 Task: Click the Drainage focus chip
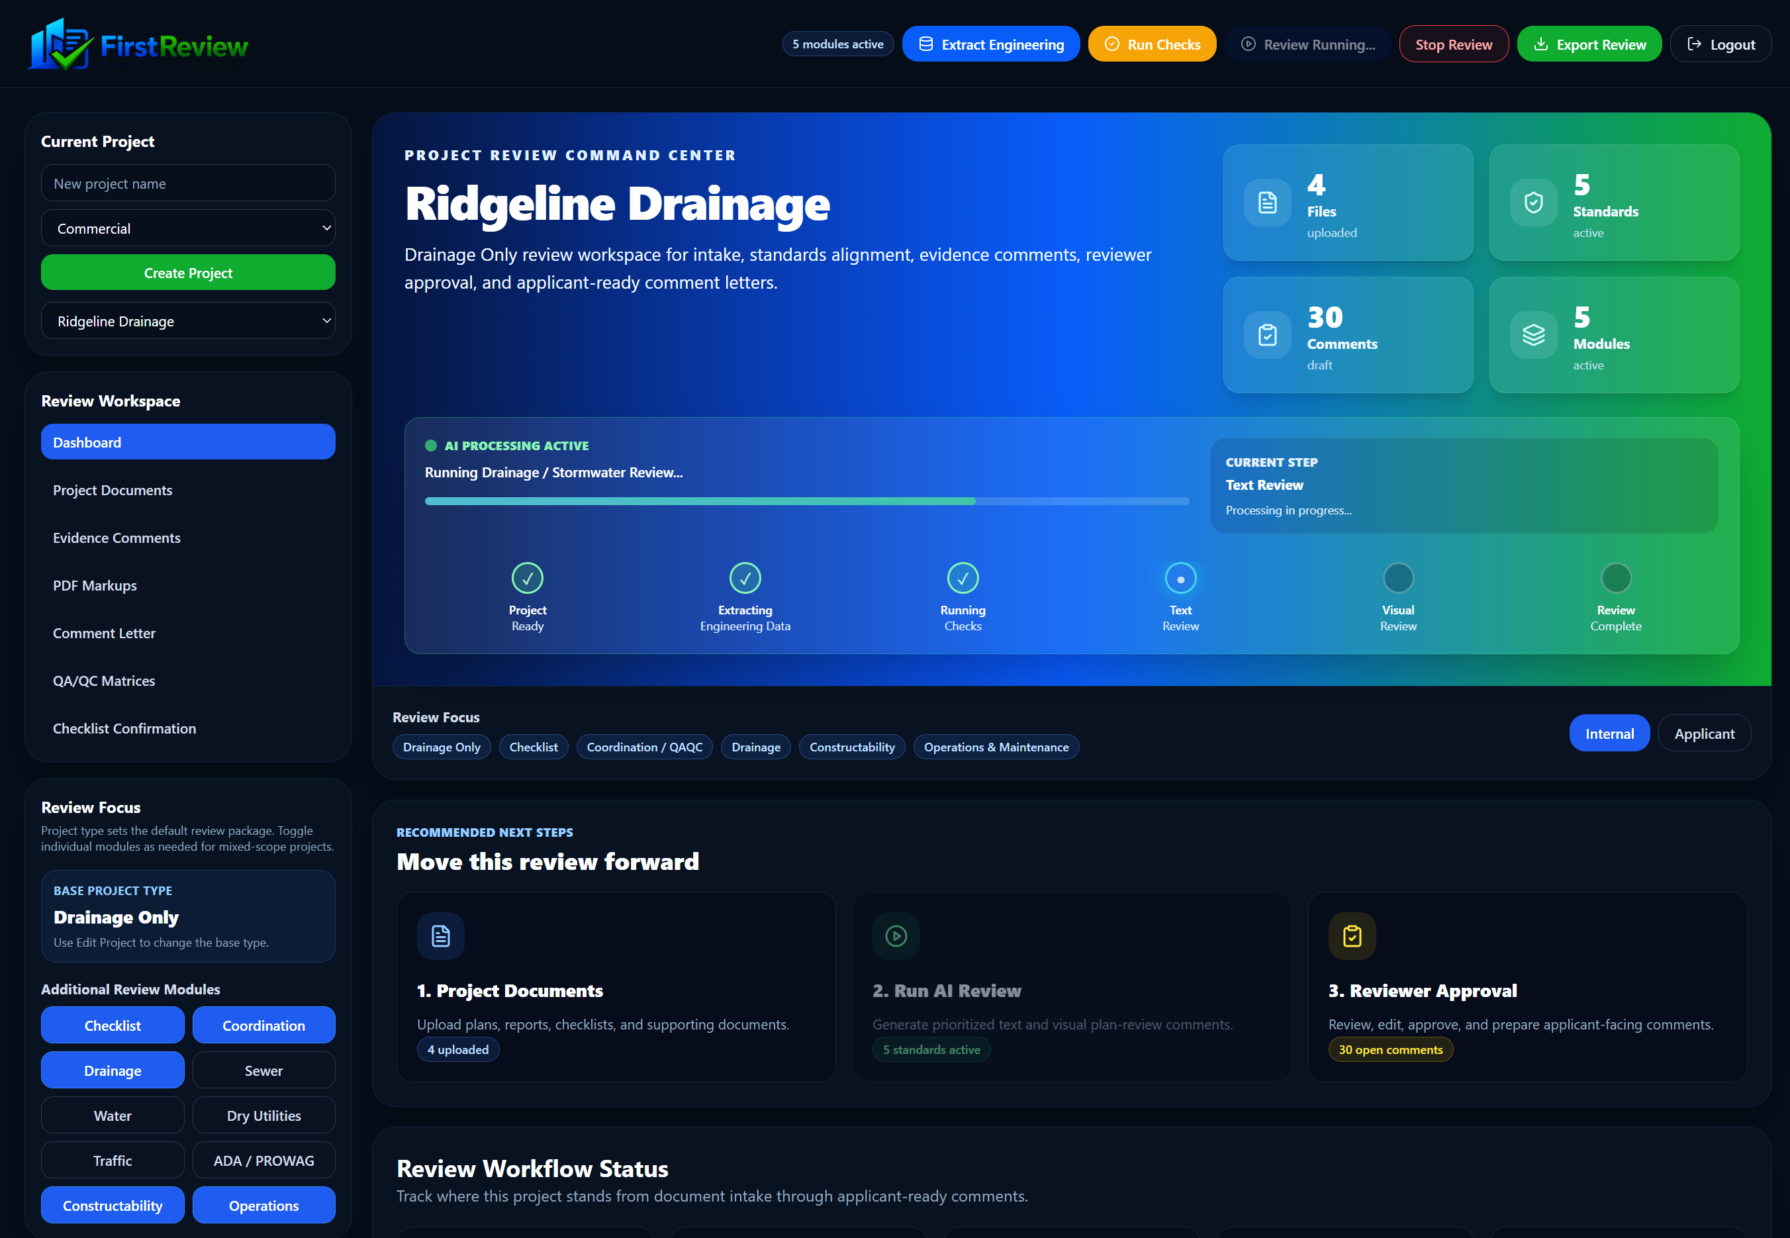[755, 747]
